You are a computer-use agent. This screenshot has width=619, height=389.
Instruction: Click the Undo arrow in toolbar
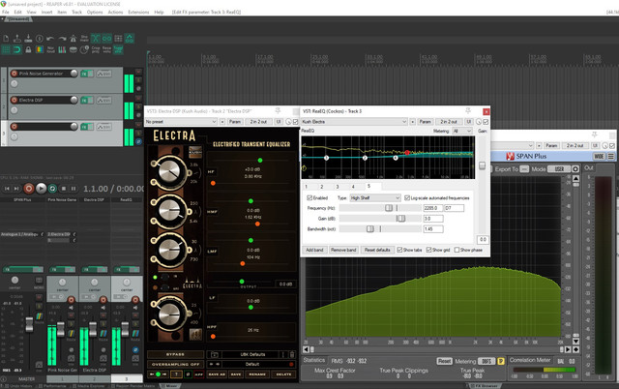[50, 39]
